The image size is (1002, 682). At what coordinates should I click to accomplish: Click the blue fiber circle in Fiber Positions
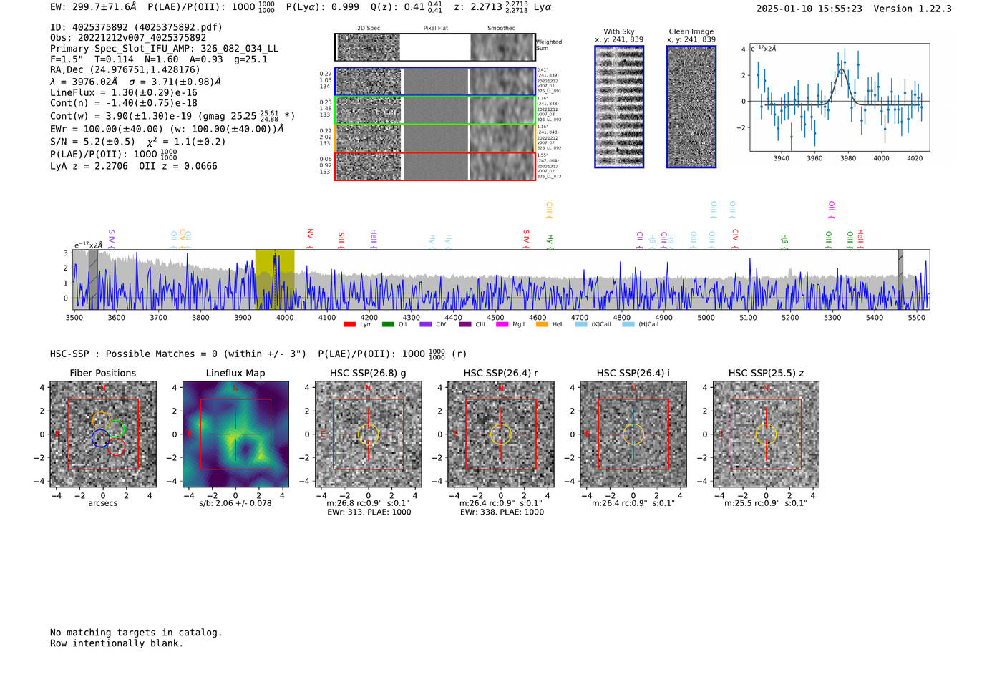101,438
